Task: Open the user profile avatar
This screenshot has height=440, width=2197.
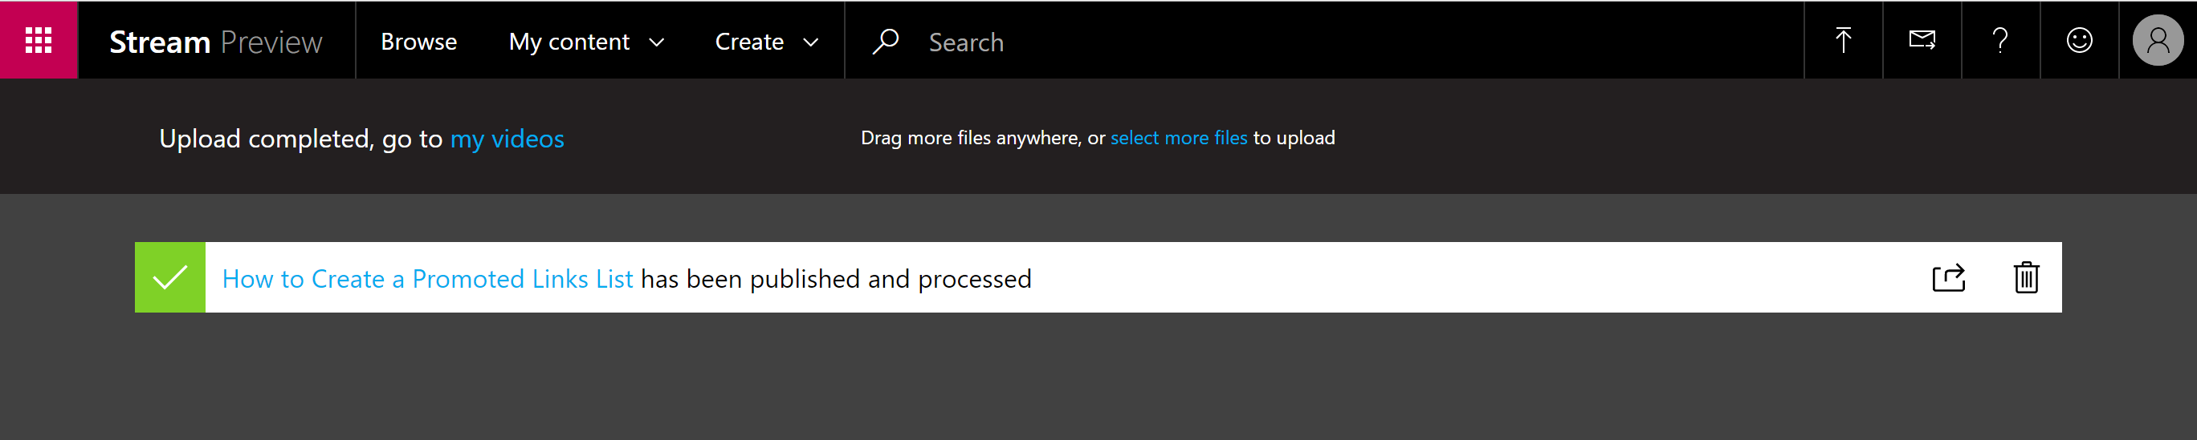Action: (x=2158, y=40)
